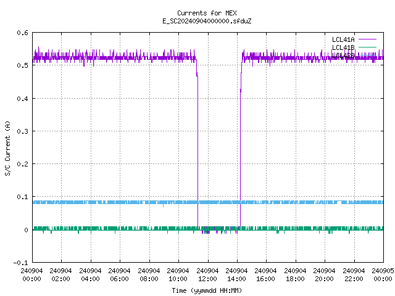Click the 240904 14:00 x-axis tick label
Screen dimensions: 395x296
(x=236, y=274)
